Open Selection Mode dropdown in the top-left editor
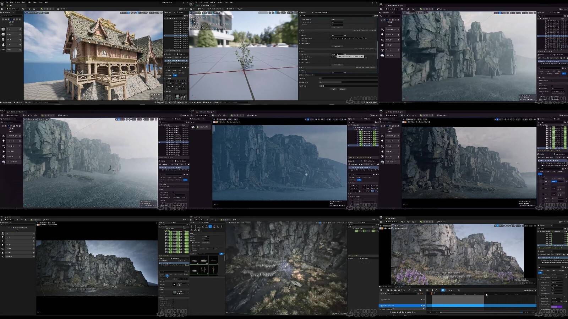The height and width of the screenshot is (319, 568). [x=12, y=9]
